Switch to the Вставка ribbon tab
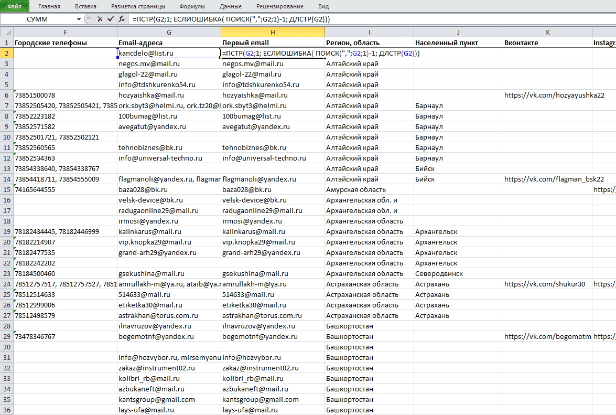Viewport: 616px width, 415px height. 85,6
